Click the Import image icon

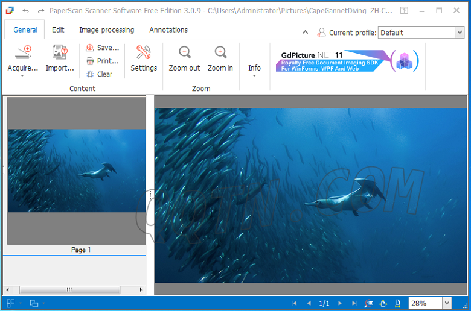tap(59, 53)
